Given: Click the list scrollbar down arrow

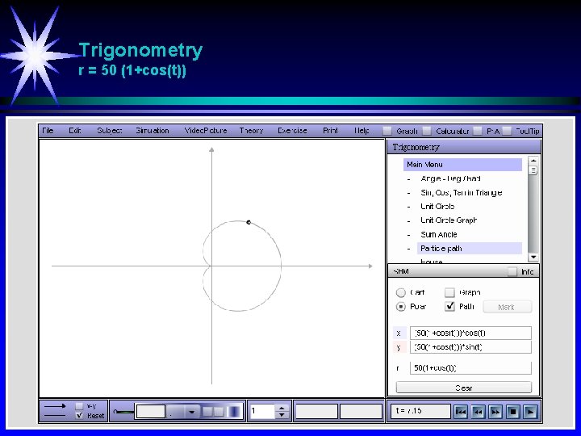Looking at the screenshot, I should (533, 257).
